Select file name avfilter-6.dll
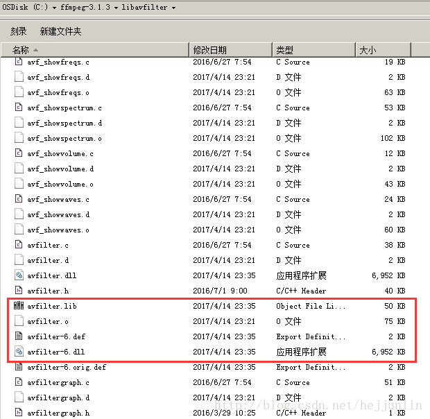 56,352
